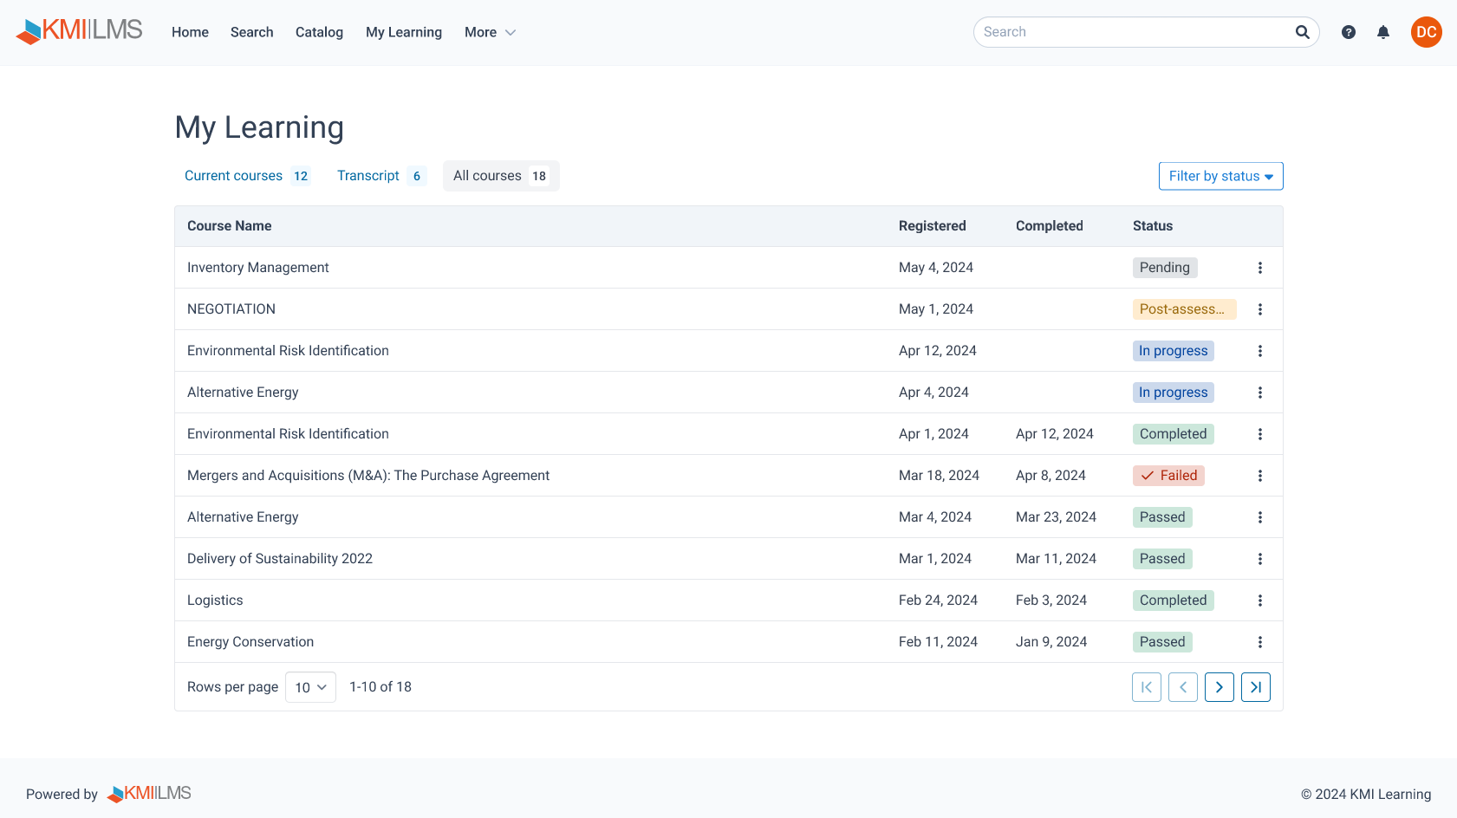Select the All courses tab
The width and height of the screenshot is (1457, 818).
501,176
